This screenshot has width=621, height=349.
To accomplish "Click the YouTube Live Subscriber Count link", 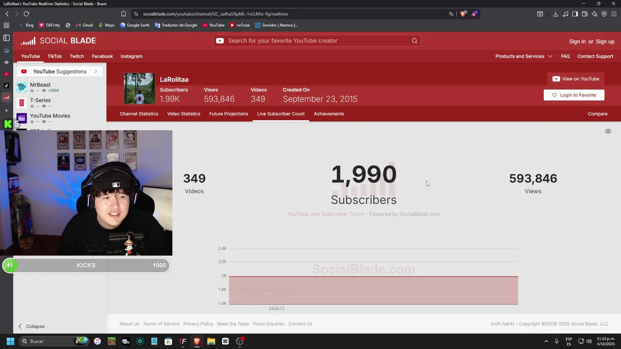I will 326,214.
